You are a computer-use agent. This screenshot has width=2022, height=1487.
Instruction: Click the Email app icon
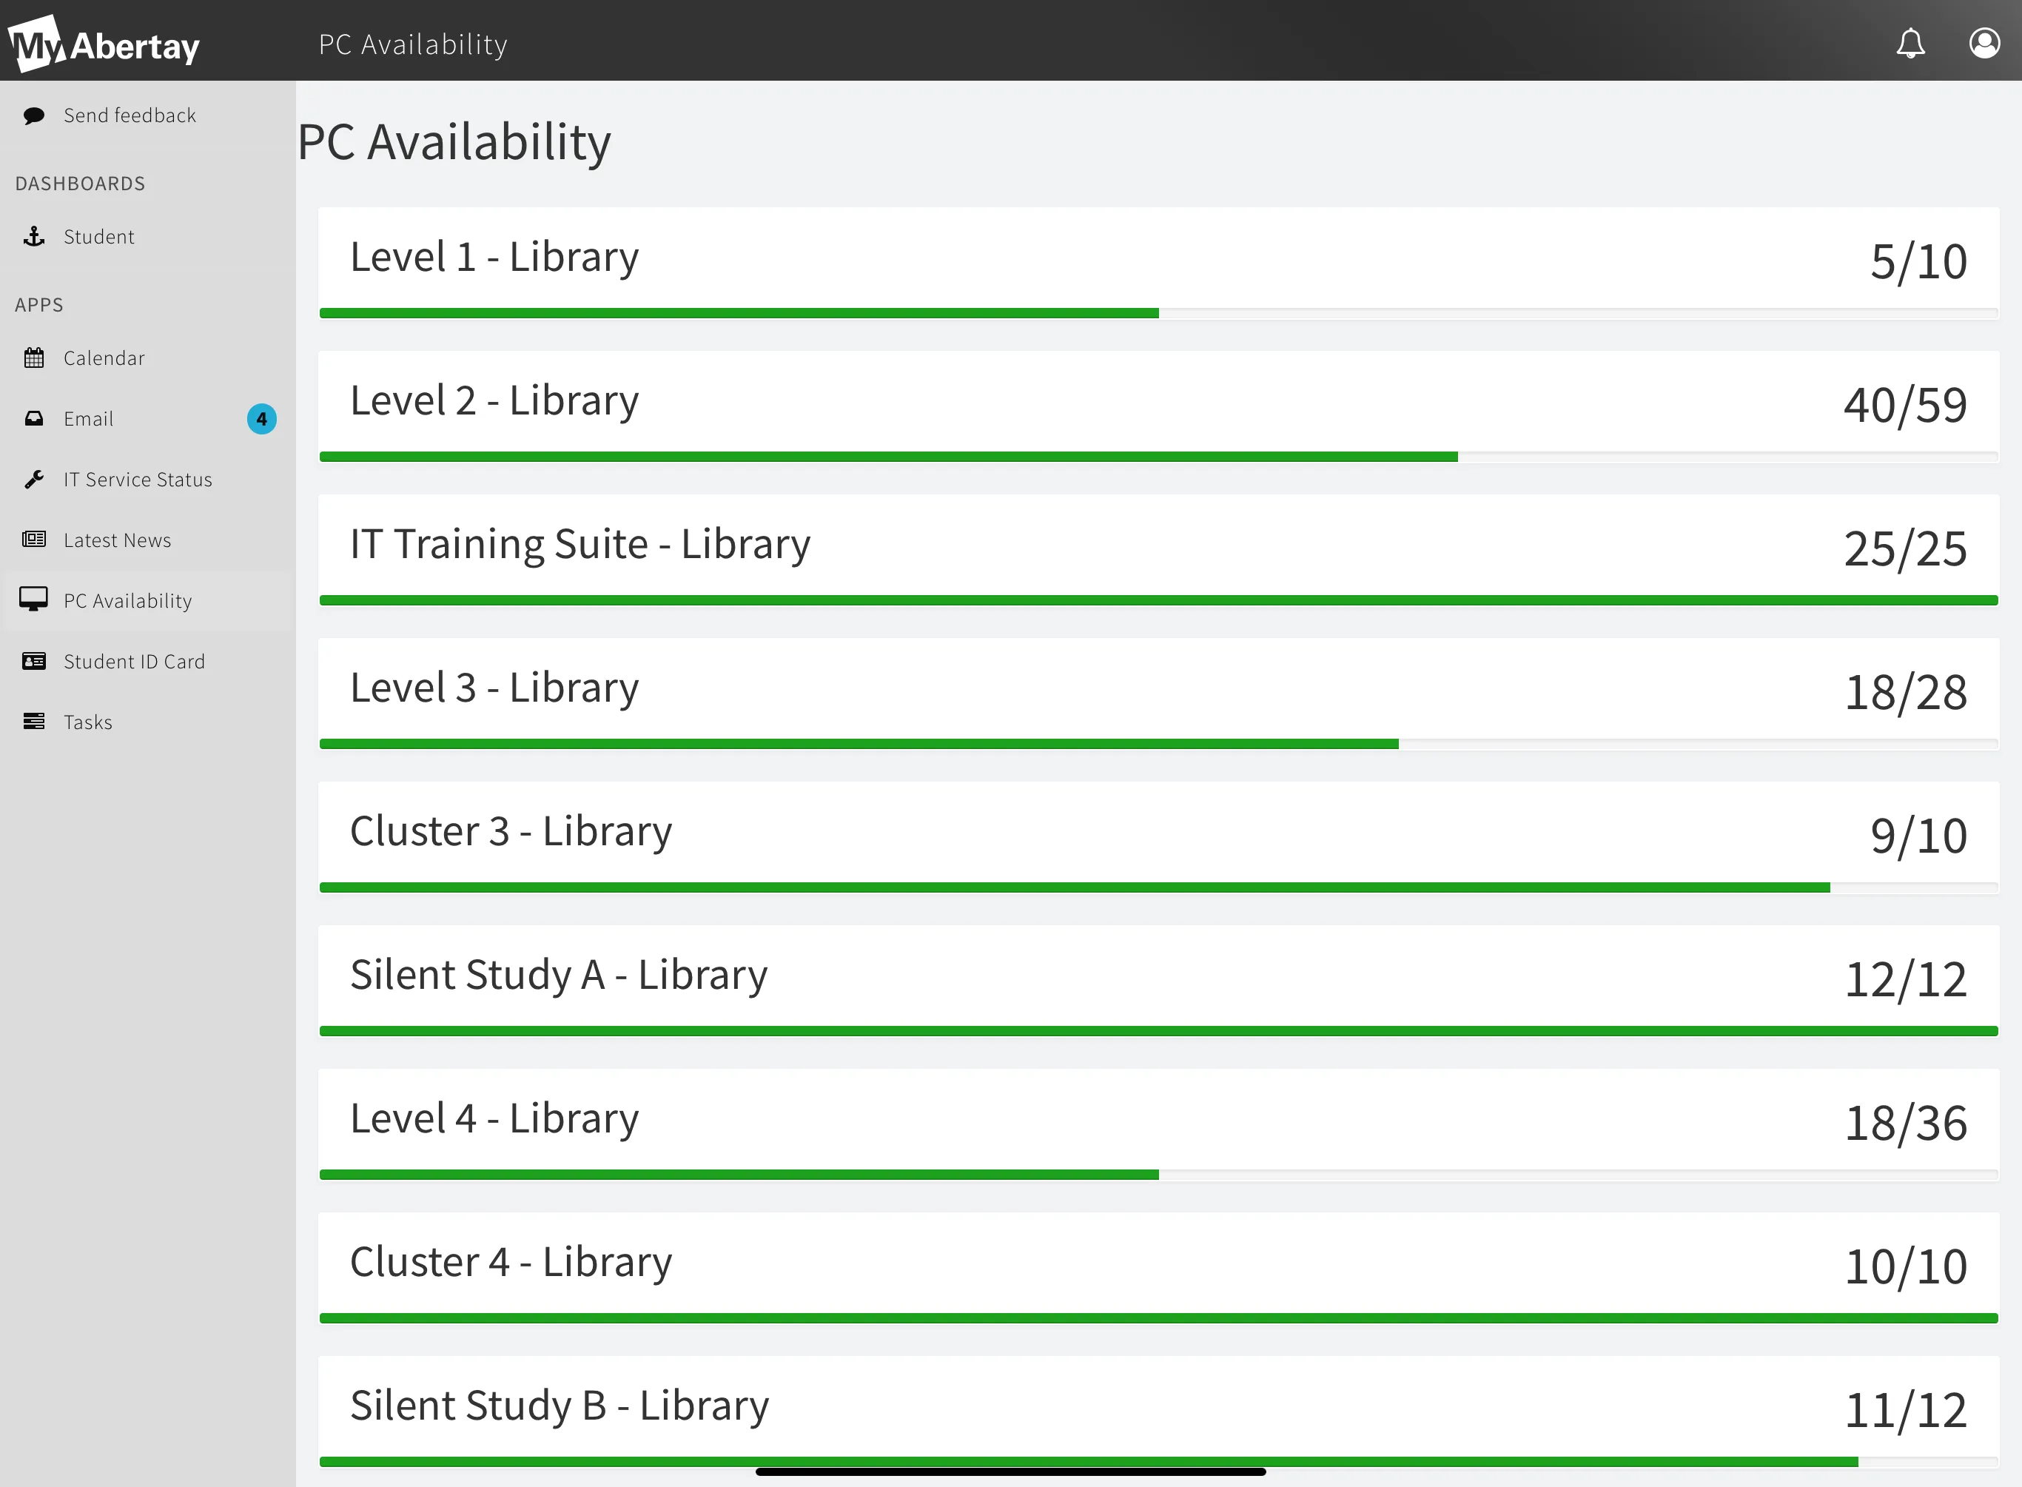pos(35,417)
